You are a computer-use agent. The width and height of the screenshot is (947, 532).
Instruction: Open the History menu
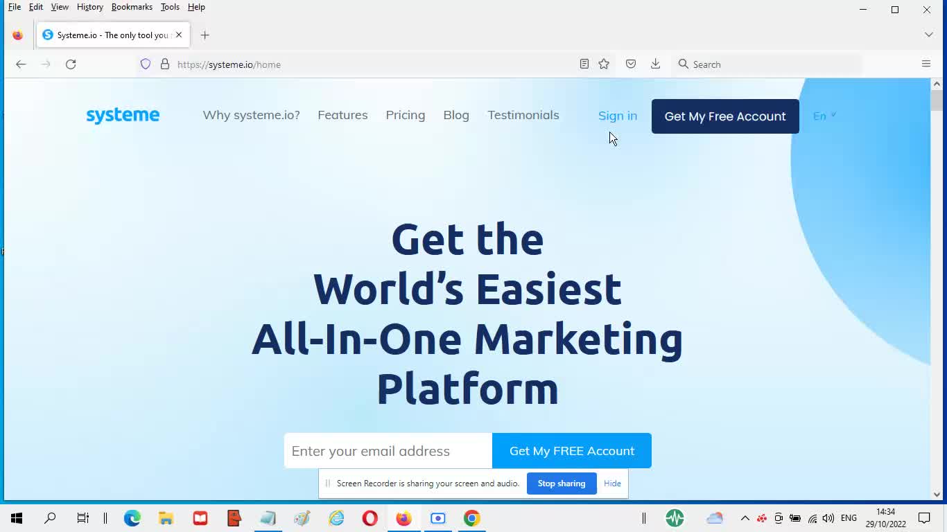tap(90, 7)
